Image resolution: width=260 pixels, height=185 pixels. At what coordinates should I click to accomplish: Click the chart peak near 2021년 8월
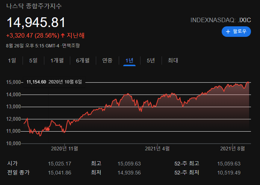[248, 82]
